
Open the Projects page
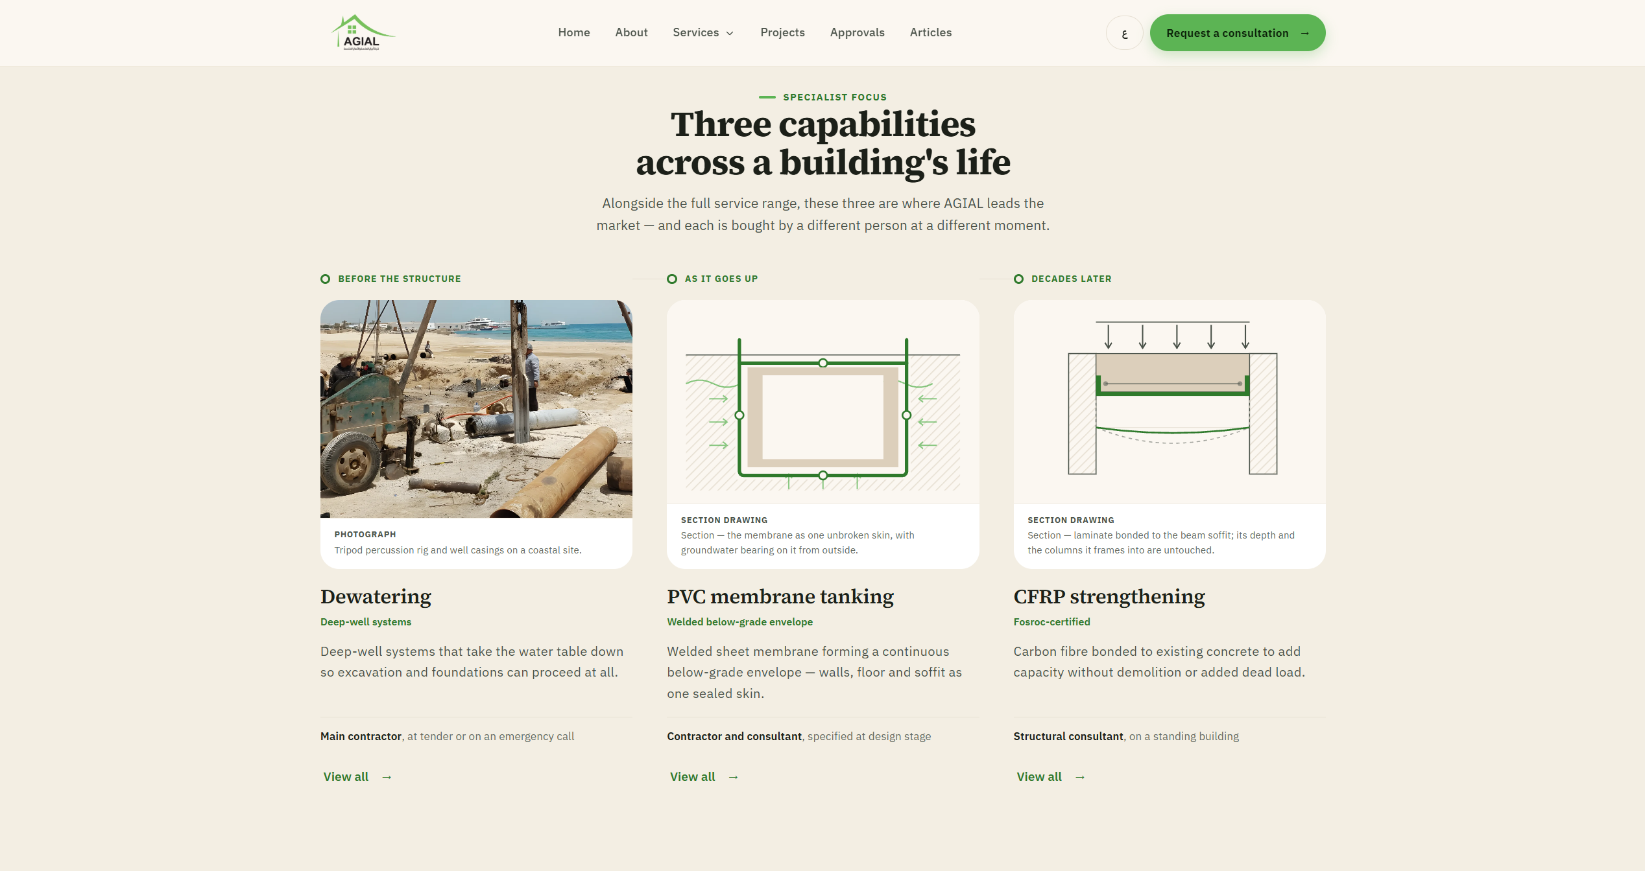782,32
